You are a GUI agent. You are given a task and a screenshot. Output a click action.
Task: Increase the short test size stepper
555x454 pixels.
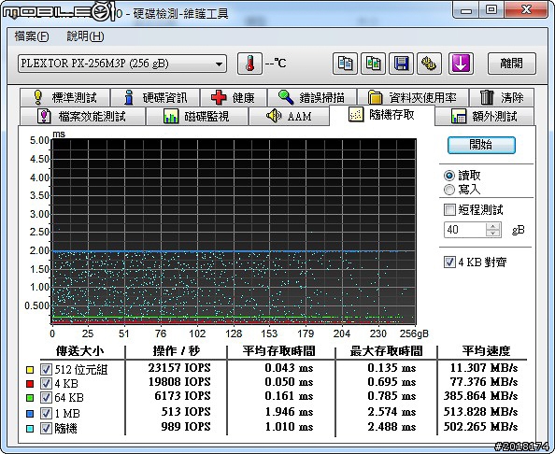coord(493,226)
